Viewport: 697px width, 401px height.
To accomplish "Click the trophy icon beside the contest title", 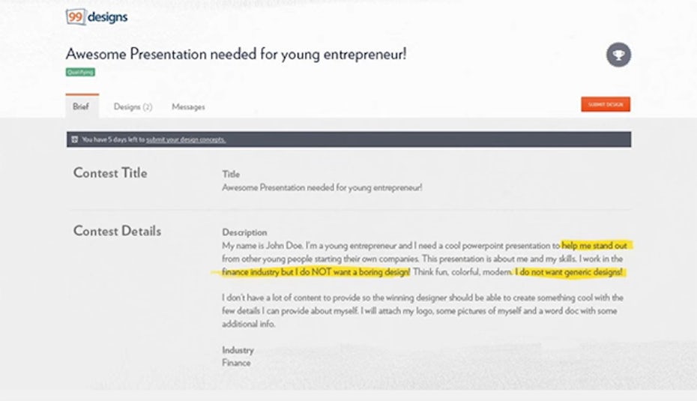I will coord(618,55).
